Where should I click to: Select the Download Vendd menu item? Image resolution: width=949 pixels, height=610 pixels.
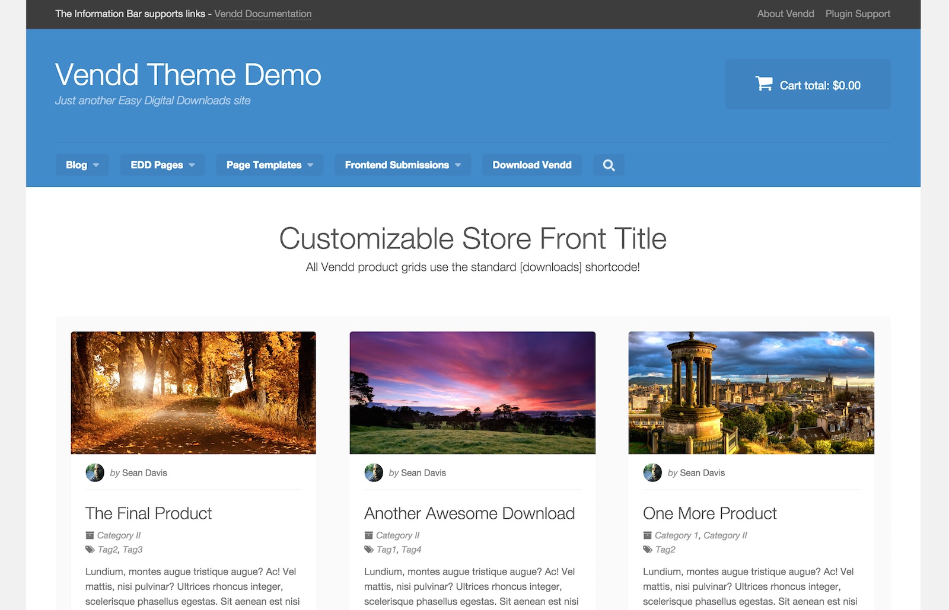[x=531, y=165]
